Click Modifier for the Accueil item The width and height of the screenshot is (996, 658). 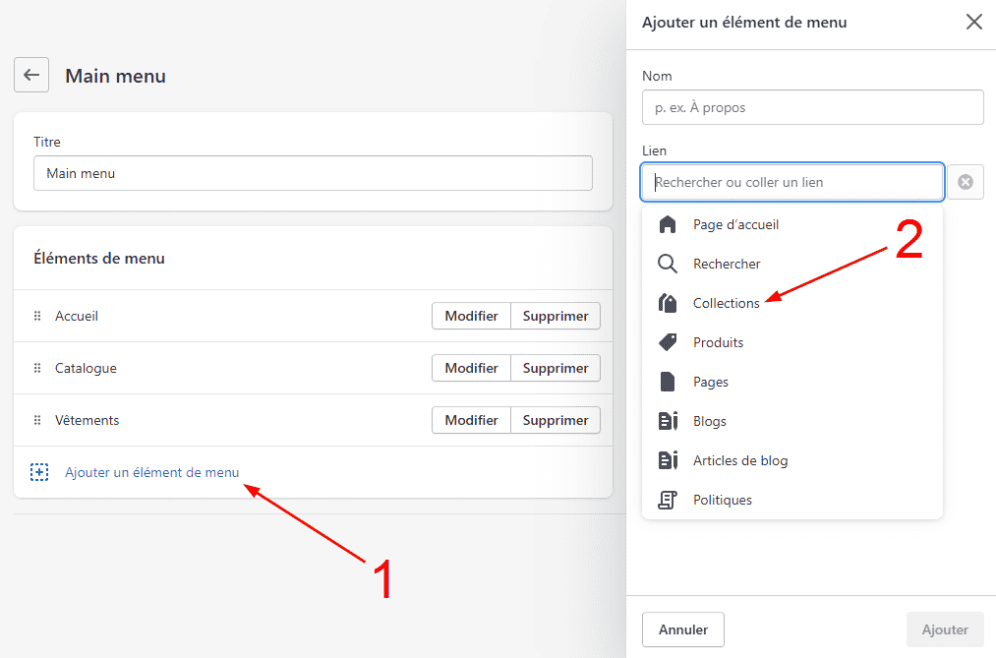(471, 316)
